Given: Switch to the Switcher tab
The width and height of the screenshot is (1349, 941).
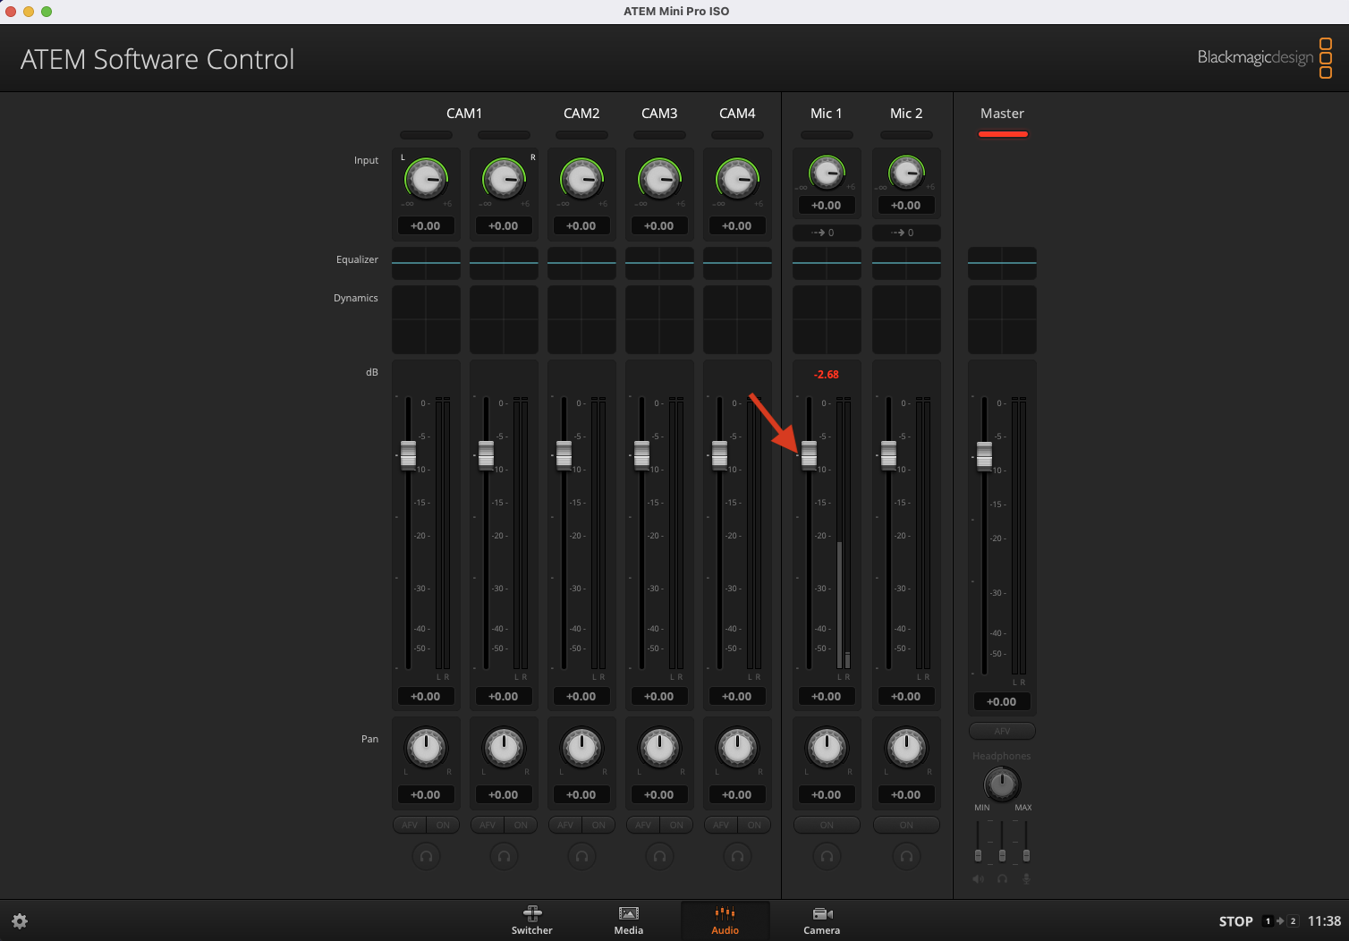Looking at the screenshot, I should [532, 920].
